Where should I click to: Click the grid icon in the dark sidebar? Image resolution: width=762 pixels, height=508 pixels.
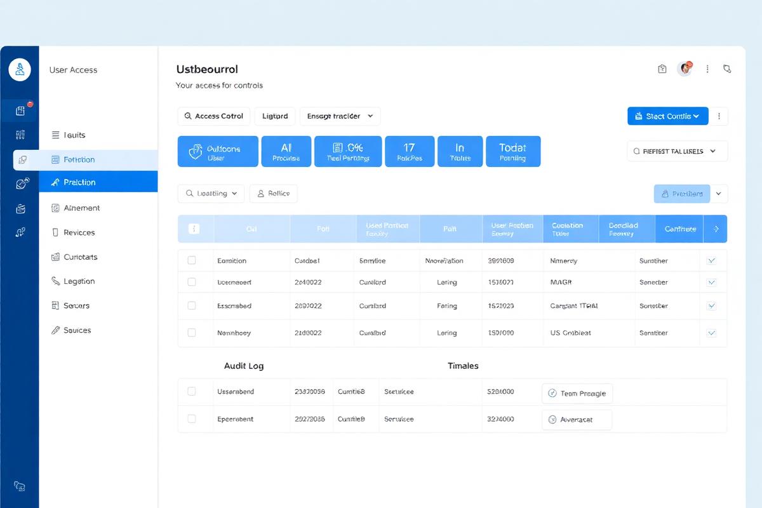coord(20,135)
